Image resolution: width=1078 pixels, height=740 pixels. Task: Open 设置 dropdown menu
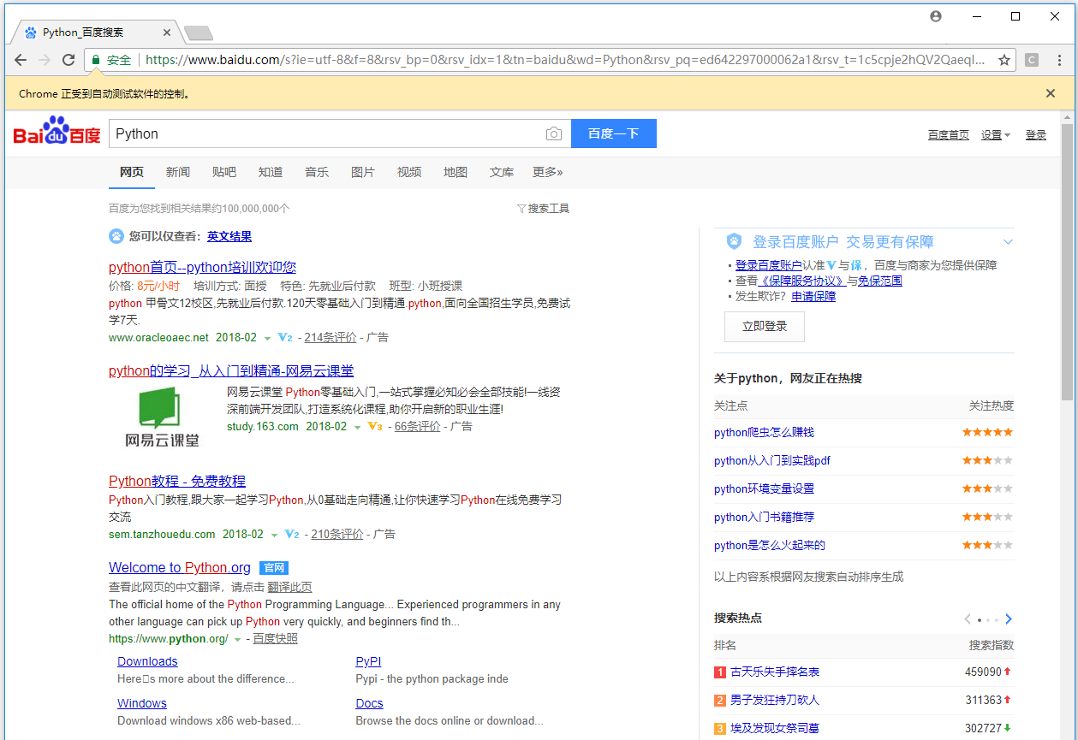[x=996, y=134]
